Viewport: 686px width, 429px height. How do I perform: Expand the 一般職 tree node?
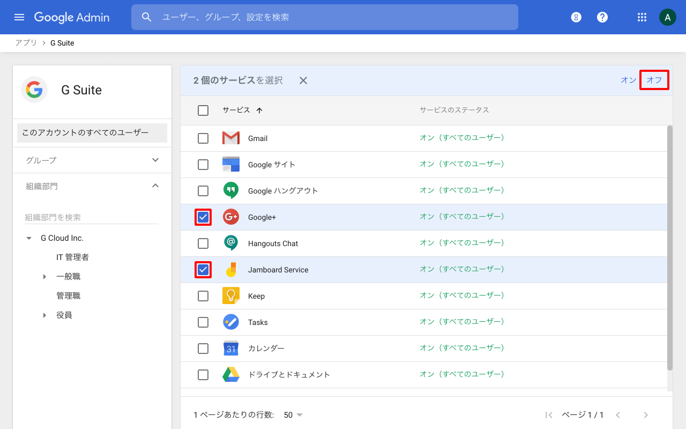tap(45, 277)
